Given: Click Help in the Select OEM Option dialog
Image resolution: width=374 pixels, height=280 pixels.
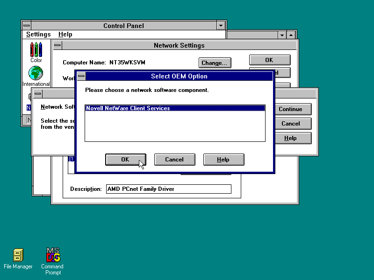Looking at the screenshot, I should 224,160.
